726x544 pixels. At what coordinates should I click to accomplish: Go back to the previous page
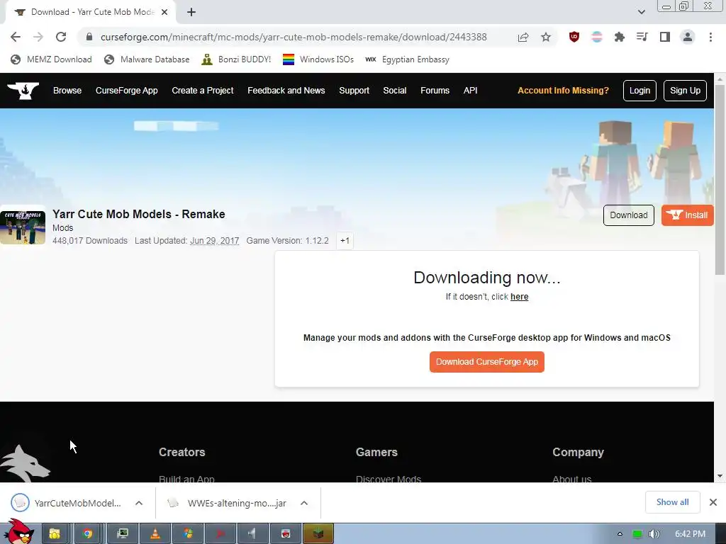point(16,37)
